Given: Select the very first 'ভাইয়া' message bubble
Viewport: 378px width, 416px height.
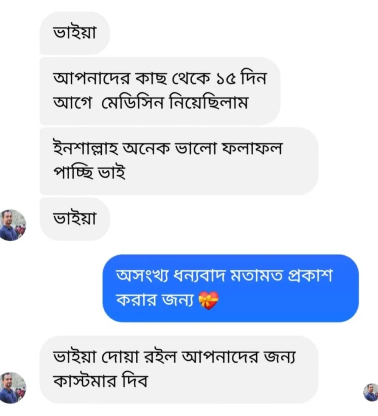Looking at the screenshot, I should click(74, 33).
